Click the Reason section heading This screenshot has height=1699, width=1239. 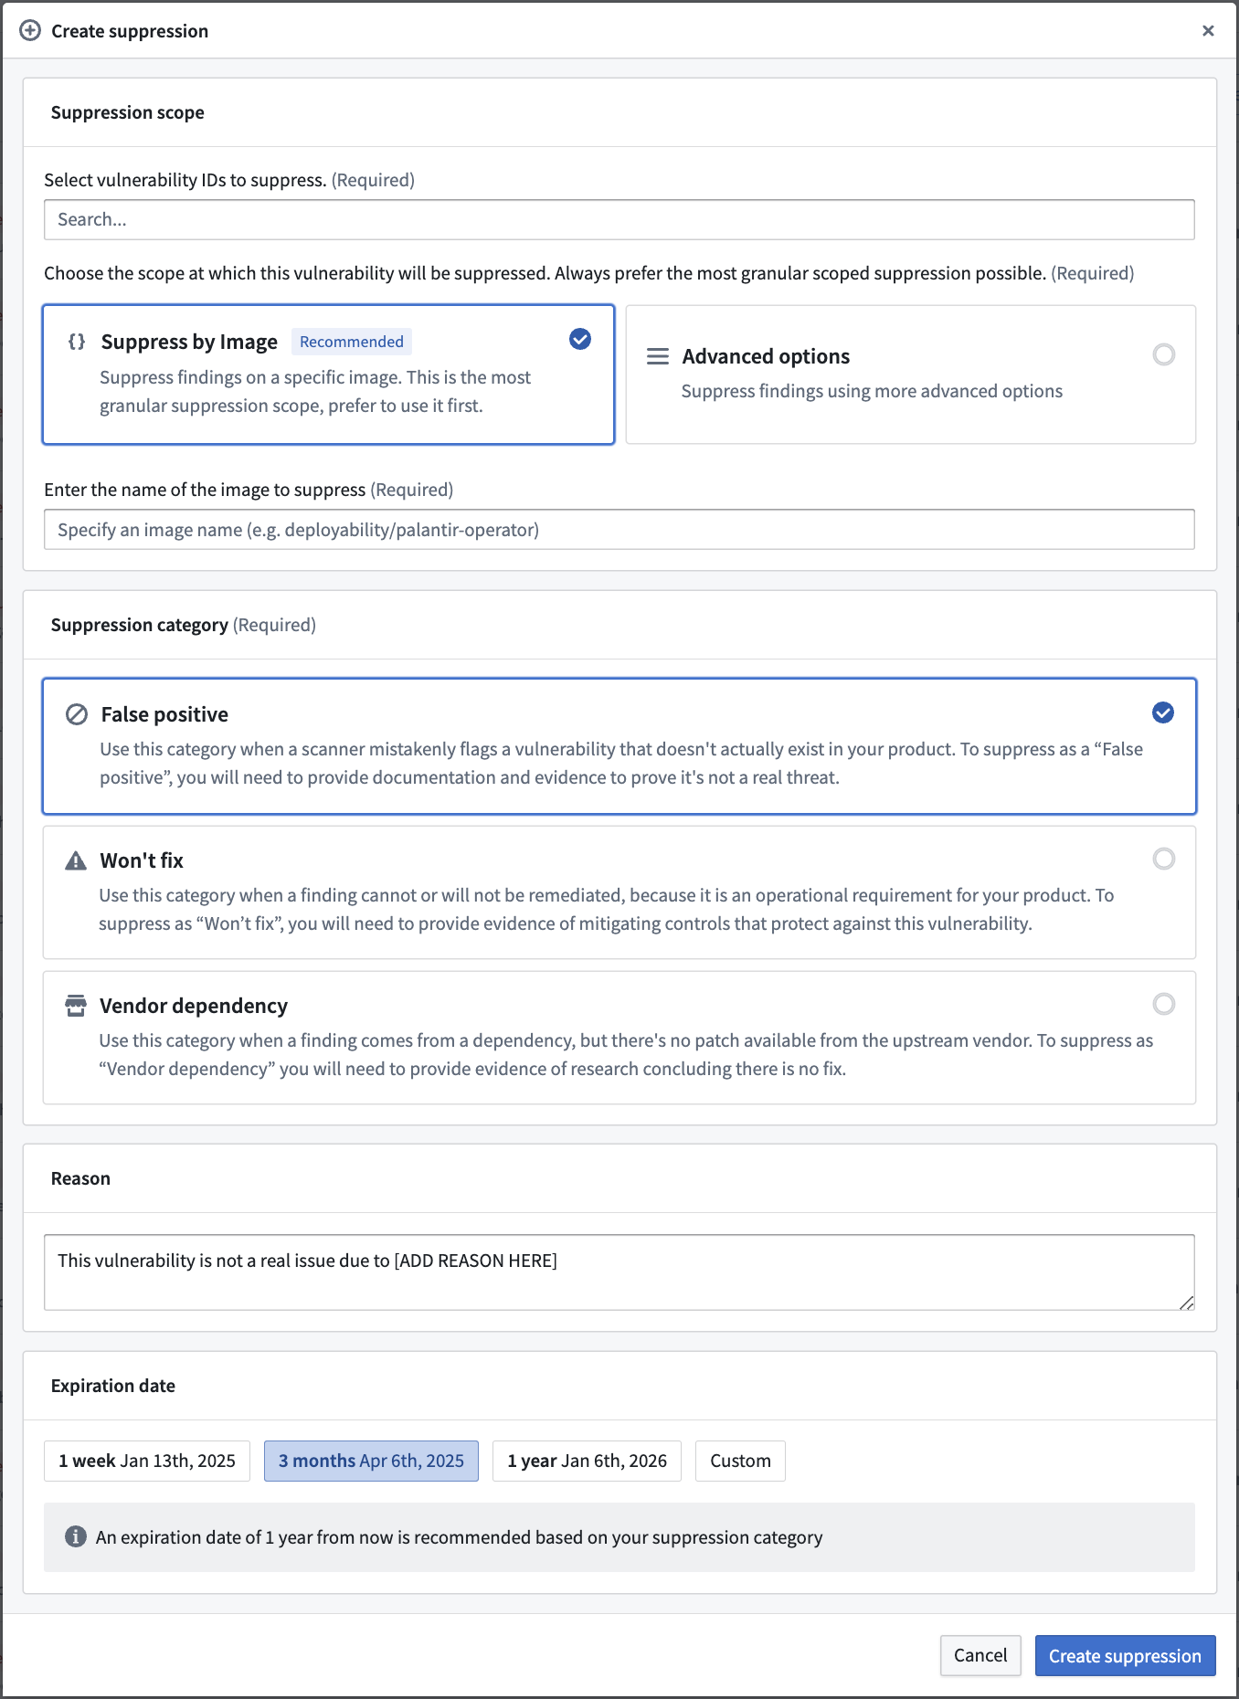tap(80, 1178)
